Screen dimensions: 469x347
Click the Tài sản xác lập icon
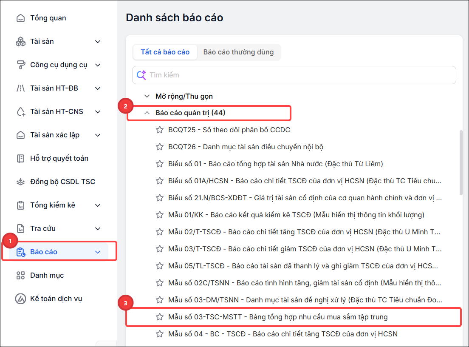pyautogui.click(x=20, y=135)
